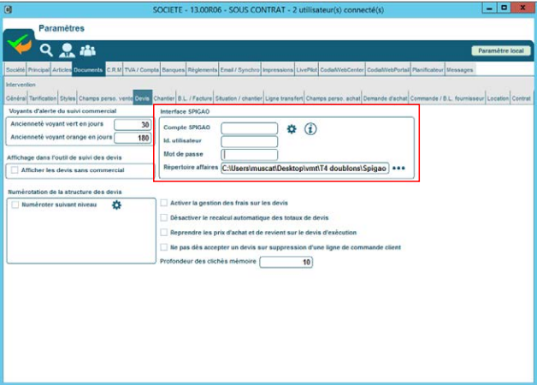
Task: Open Champs perso. achat sub-tab
Action: (x=333, y=98)
